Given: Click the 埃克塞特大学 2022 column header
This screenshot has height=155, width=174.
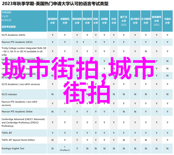Looking at the screenshot, I should (x=157, y=21).
